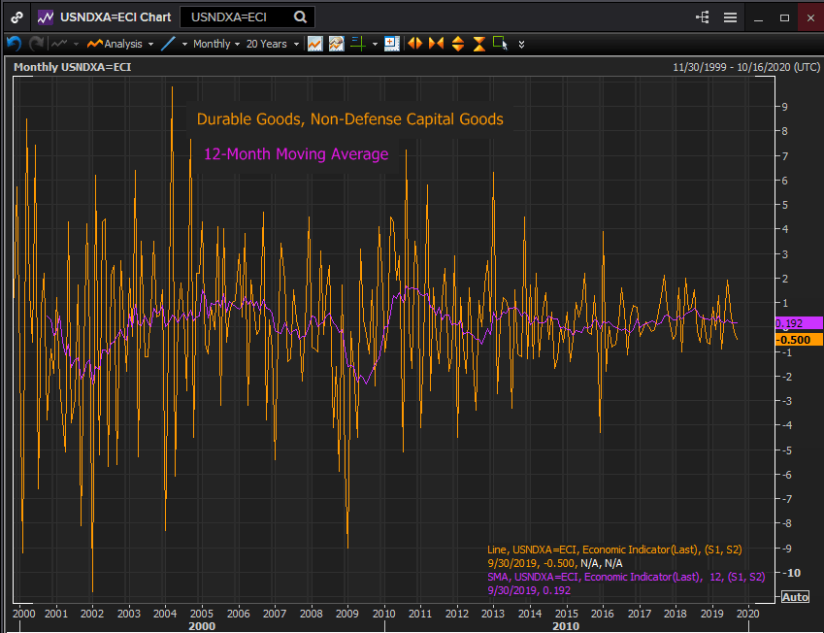Open the Monthly interval dropdown
The width and height of the screenshot is (824, 633).
point(216,44)
